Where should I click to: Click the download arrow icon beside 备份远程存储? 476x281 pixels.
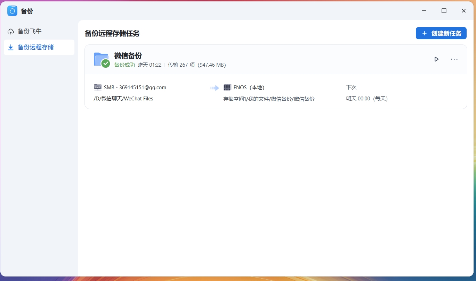tap(11, 47)
